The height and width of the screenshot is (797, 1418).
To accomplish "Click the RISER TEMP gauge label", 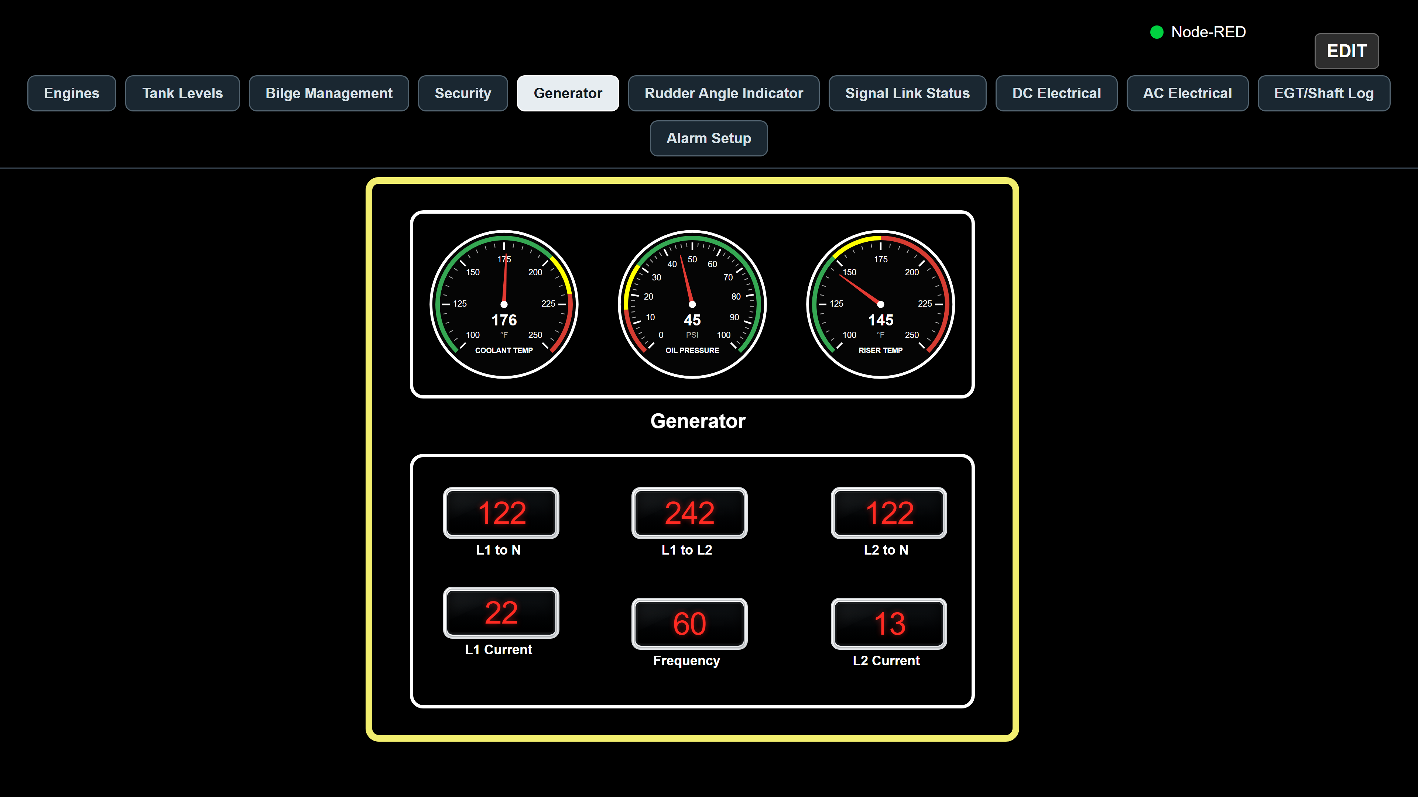I will point(880,351).
